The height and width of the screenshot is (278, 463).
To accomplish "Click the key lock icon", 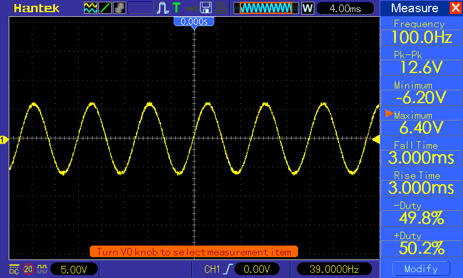I will (x=192, y=8).
